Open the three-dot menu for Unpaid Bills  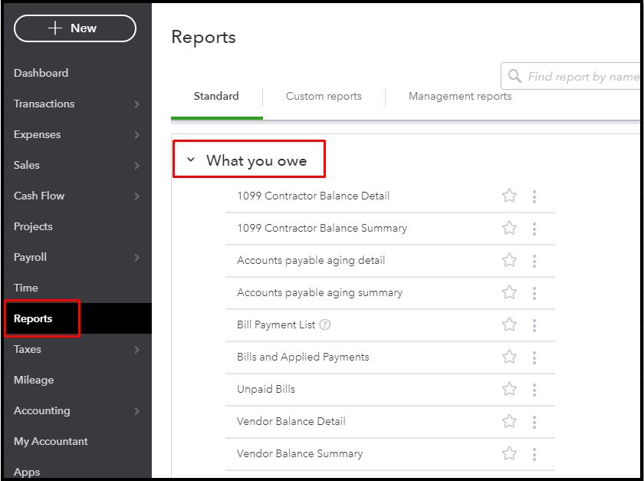tap(534, 390)
